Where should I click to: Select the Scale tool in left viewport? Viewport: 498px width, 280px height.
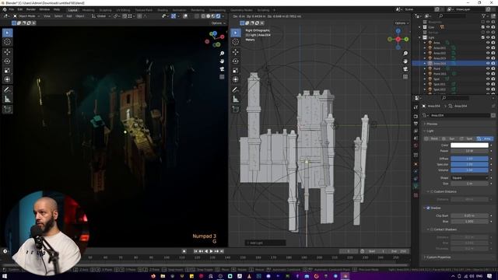click(7, 71)
